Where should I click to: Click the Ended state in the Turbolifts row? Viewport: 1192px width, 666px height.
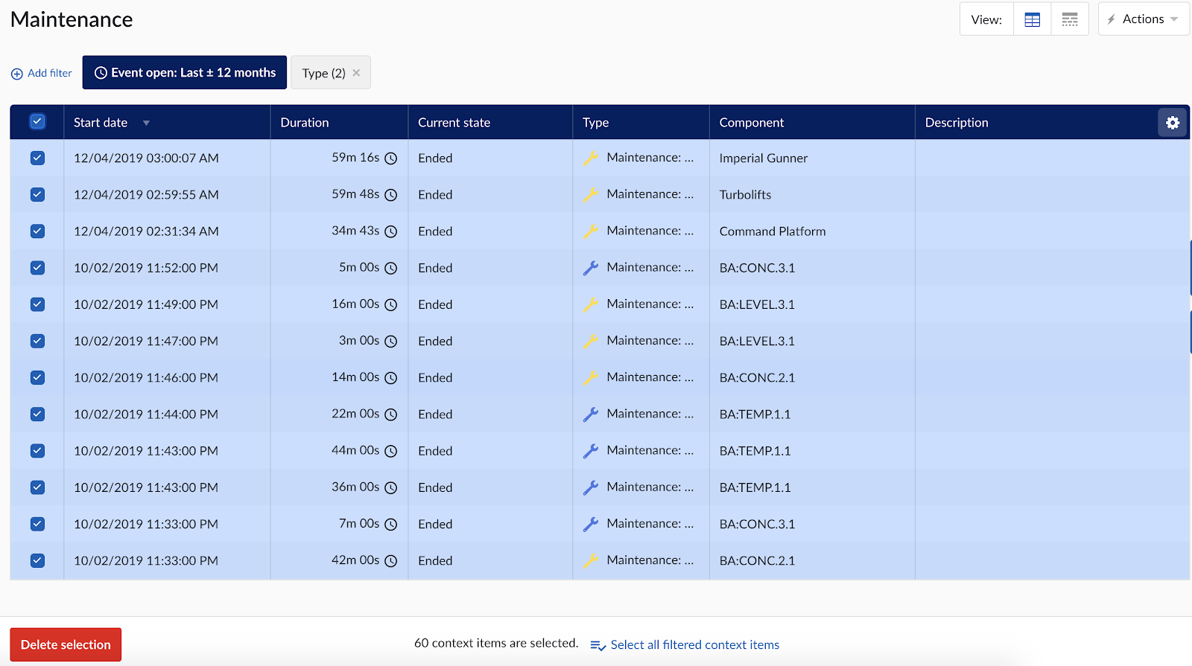coord(435,194)
